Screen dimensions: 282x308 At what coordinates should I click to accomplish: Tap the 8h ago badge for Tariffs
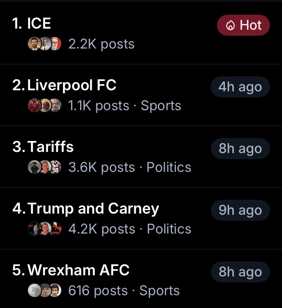pyautogui.click(x=240, y=149)
